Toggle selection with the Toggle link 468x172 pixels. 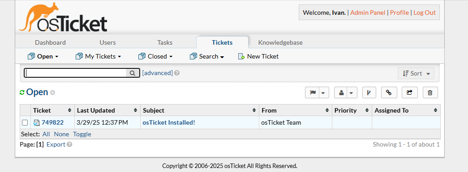click(x=82, y=134)
